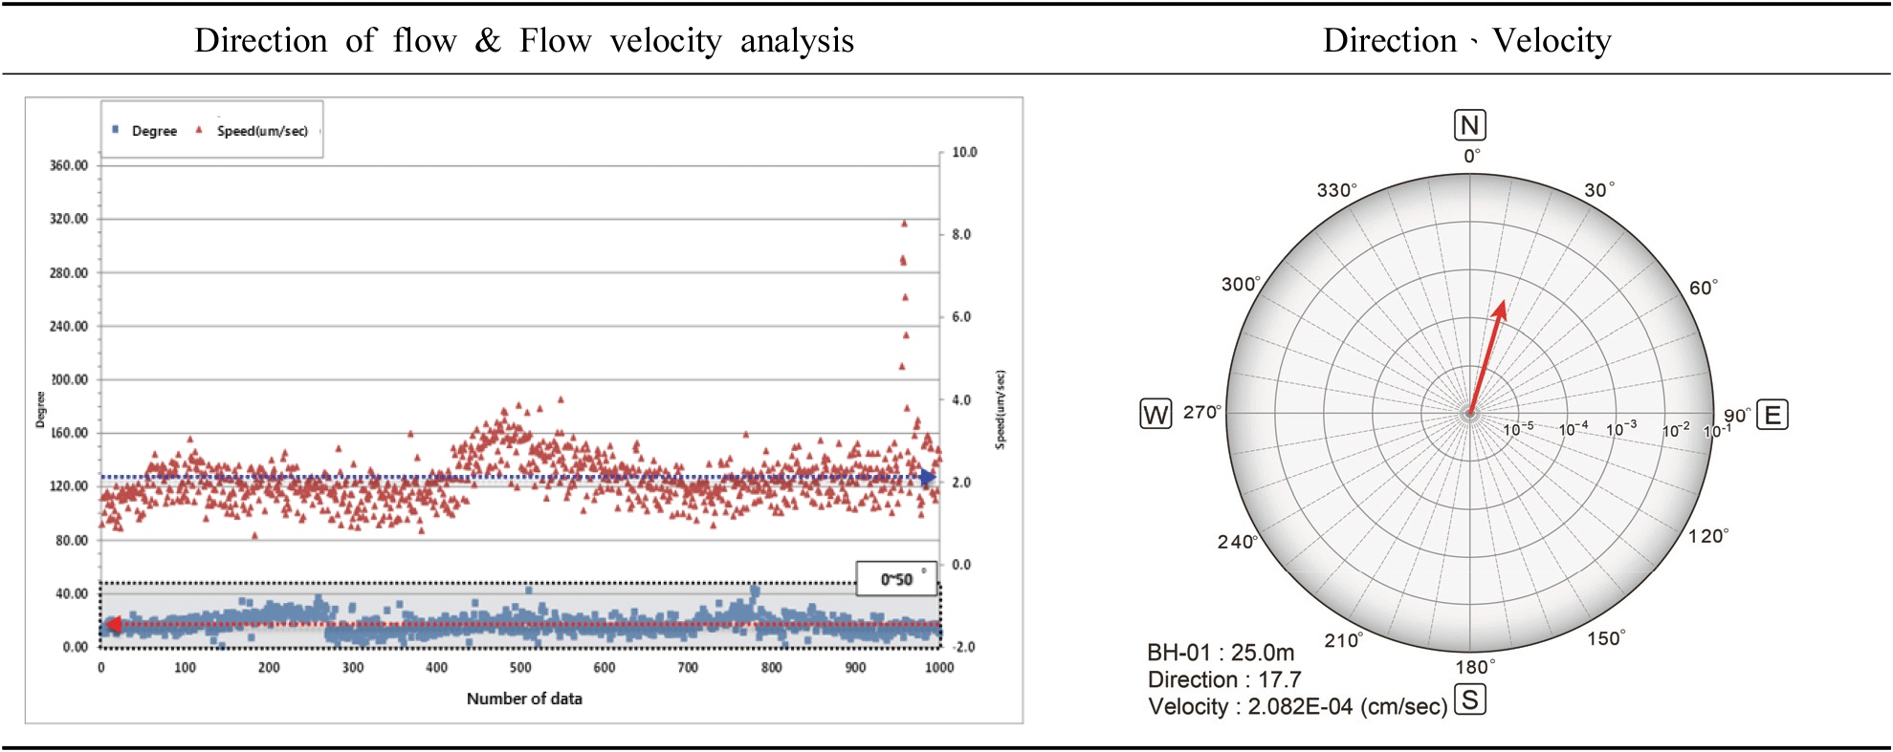This screenshot has width=1893, height=752.
Task: Click the 700 tick on data axis
Action: [688, 668]
